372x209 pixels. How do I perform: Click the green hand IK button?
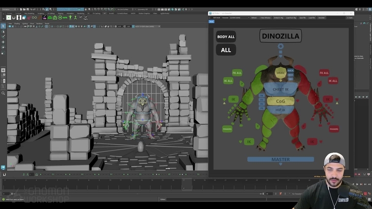(x=233, y=99)
